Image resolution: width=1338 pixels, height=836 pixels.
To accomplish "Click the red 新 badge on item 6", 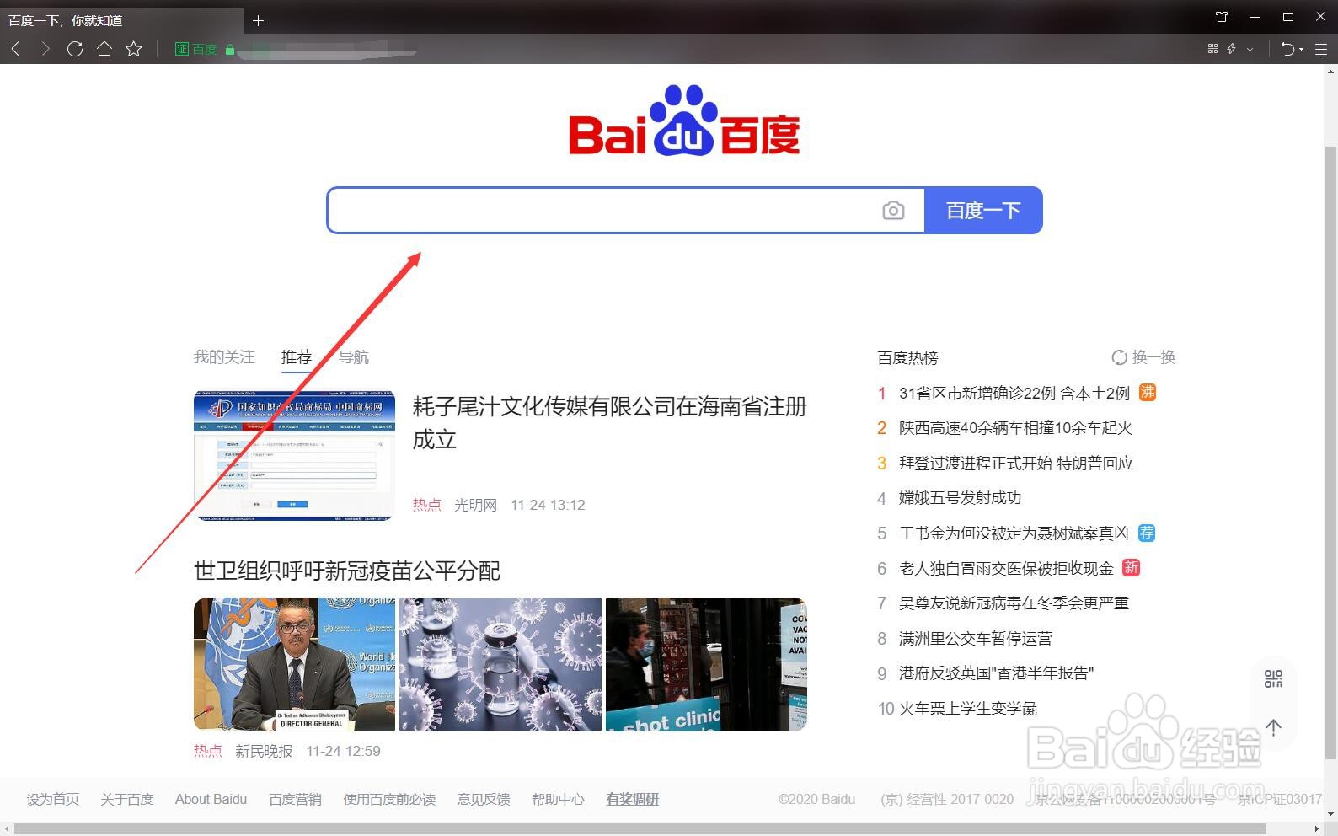I will click(x=1132, y=568).
